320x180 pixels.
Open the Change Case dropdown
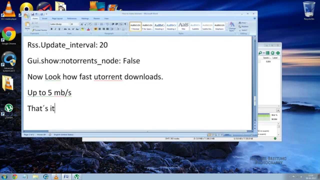coord(77,29)
